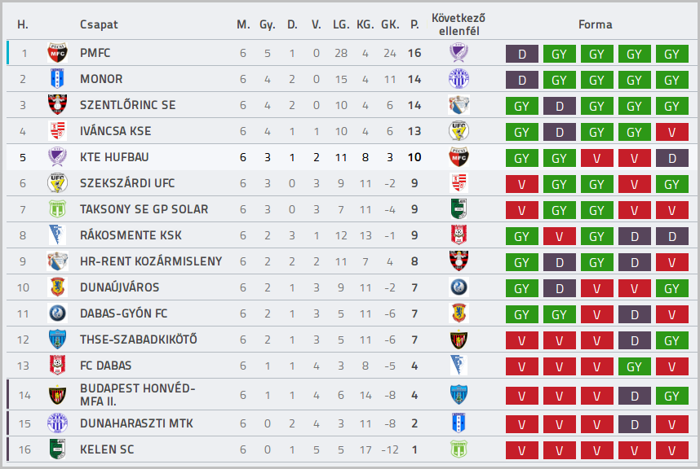The height and width of the screenshot is (469, 700).
Task: Open the DUNAÚJVÁROS team page
Action: click(x=120, y=287)
